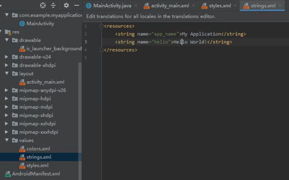Screen dimensions: 289x180
Task: Click the "app_name" attribute value
Action: coord(165,34)
